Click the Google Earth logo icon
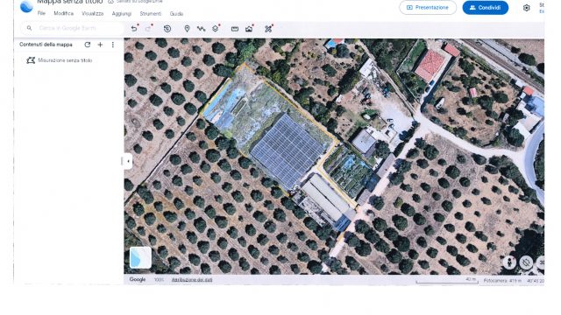 point(26,6)
